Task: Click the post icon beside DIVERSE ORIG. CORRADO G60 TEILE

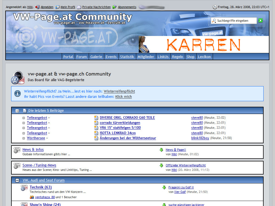Action: pos(96,118)
